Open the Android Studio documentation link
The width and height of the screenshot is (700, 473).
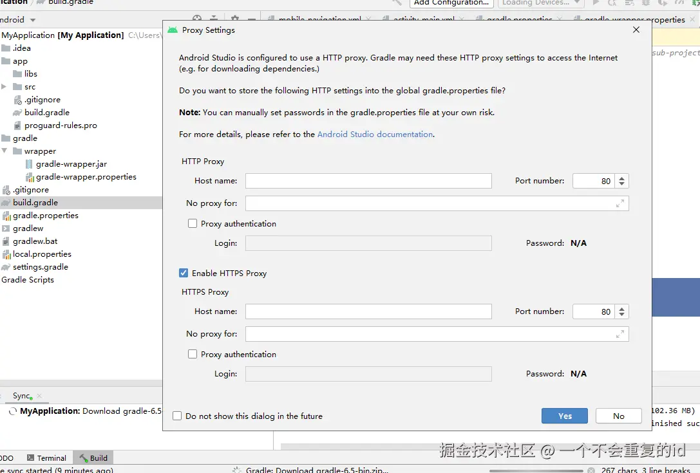point(375,134)
